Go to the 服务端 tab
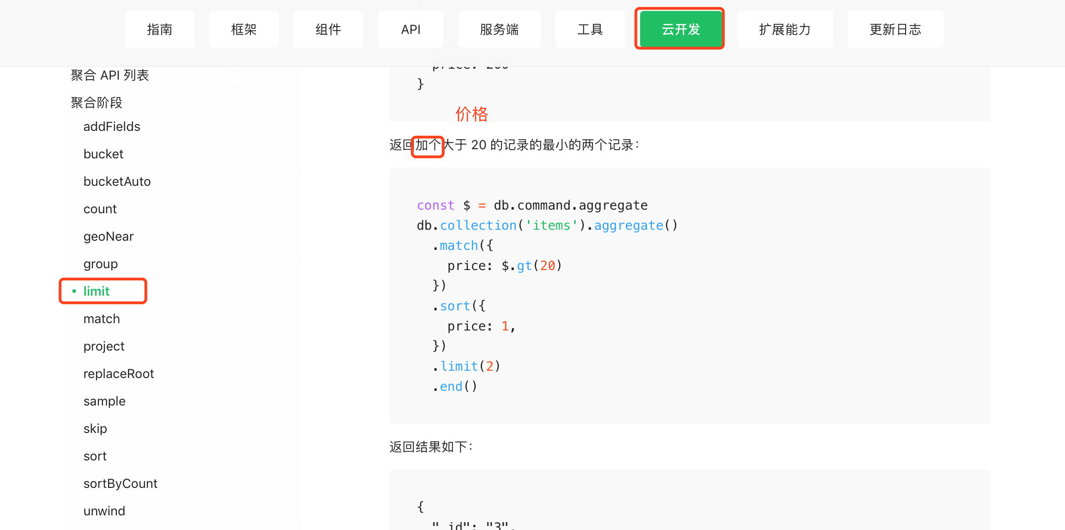1065x530 pixels. 499,29
